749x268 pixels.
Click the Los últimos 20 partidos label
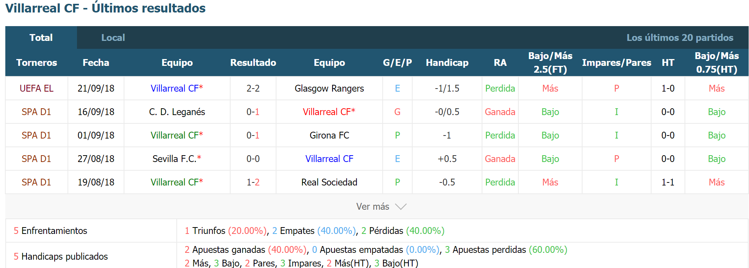click(680, 37)
